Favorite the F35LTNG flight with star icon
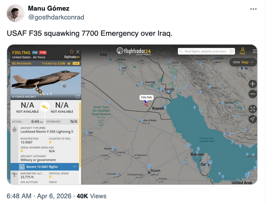The height and width of the screenshot is (204, 267). coord(72,52)
